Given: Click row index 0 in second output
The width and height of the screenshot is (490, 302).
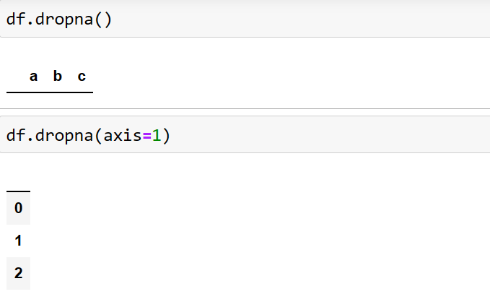Looking at the screenshot, I should tap(19, 208).
